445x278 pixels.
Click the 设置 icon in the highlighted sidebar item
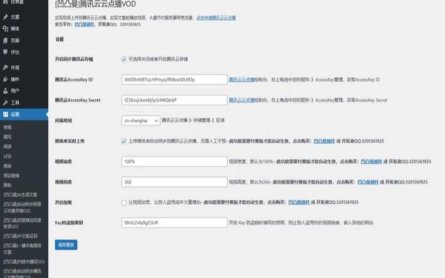coord(6,114)
